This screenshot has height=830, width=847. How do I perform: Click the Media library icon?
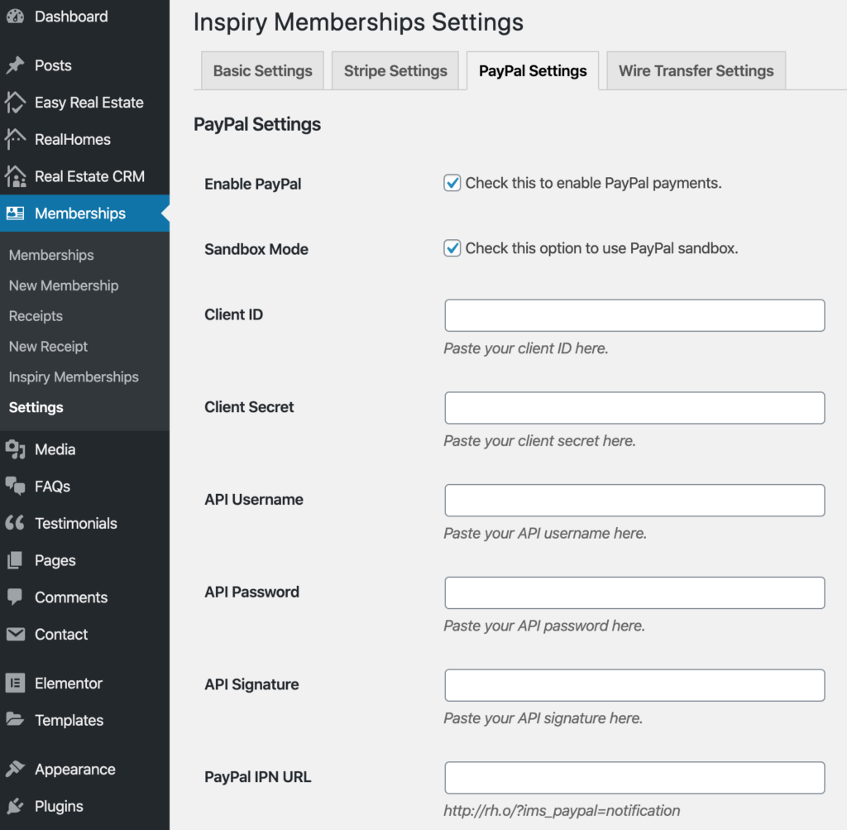(16, 449)
